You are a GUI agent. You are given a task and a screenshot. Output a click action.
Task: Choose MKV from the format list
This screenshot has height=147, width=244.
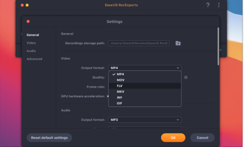point(145,91)
